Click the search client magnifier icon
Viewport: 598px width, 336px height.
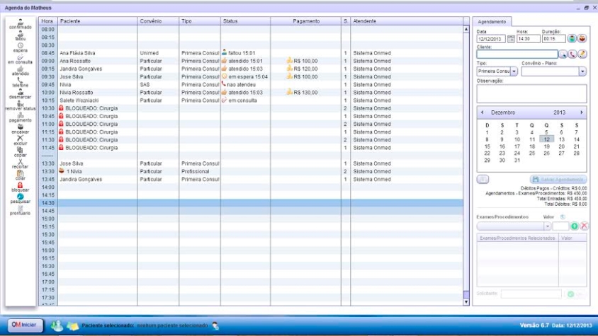pos(563,54)
